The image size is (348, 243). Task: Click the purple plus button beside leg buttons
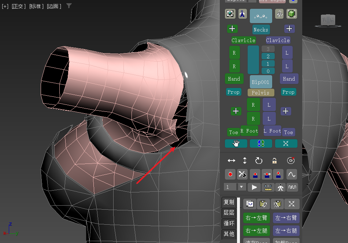click(x=286, y=111)
